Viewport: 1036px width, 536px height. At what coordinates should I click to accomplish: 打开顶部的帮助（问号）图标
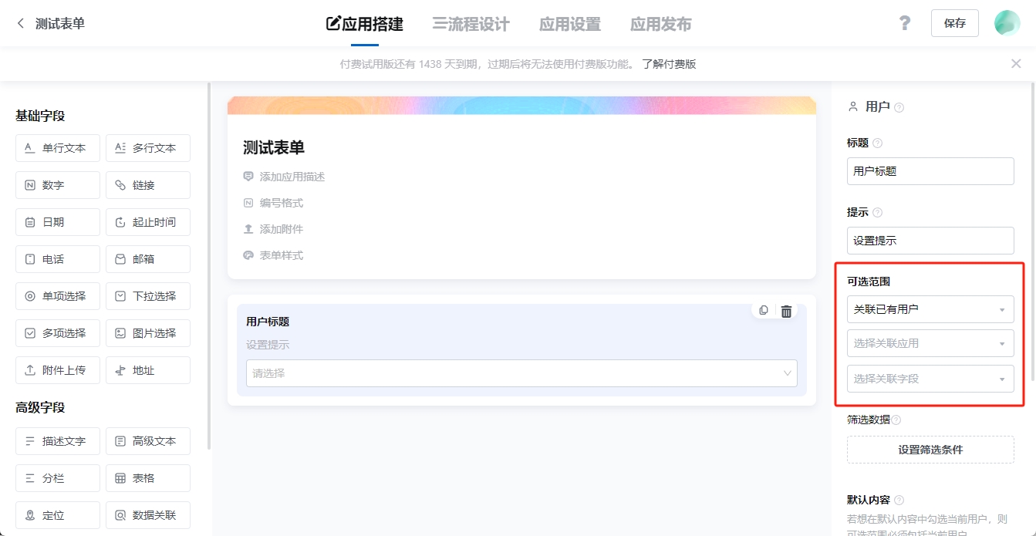(x=904, y=23)
